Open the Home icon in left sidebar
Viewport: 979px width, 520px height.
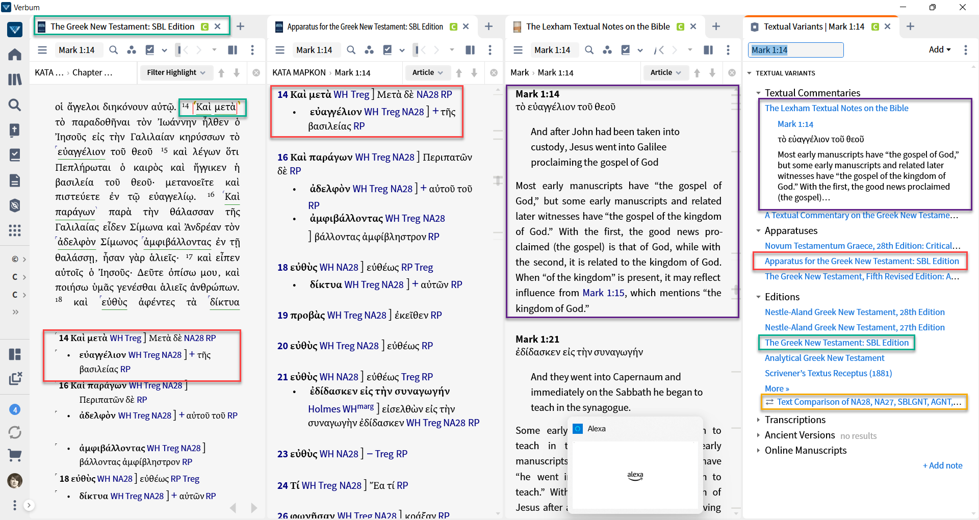pos(15,54)
